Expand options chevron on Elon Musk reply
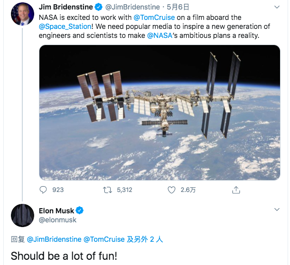The width and height of the screenshot is (290, 265). click(x=277, y=210)
